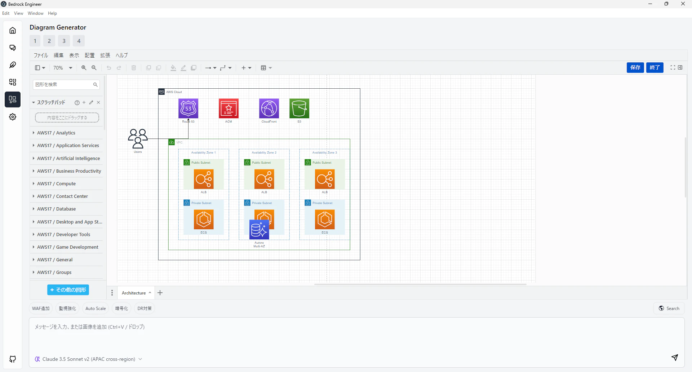Open the 配置 menu

point(90,56)
